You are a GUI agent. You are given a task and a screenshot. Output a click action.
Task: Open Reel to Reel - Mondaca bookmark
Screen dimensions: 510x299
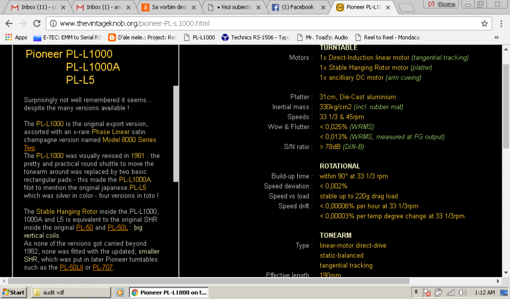tap(389, 37)
